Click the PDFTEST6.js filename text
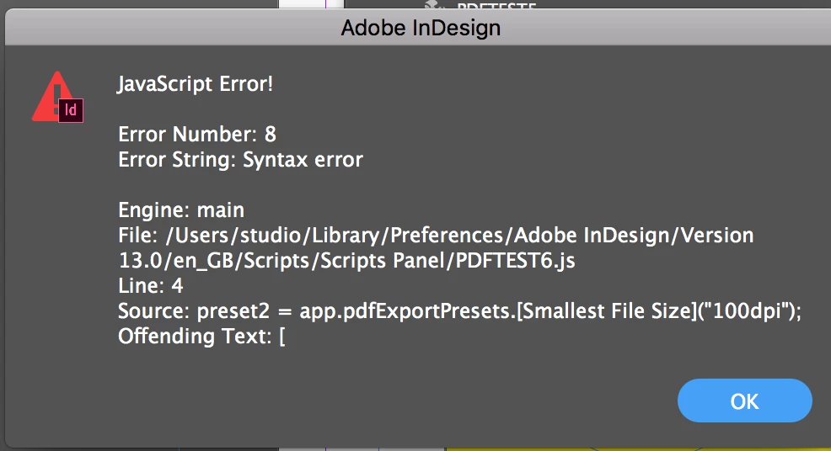 [515, 261]
